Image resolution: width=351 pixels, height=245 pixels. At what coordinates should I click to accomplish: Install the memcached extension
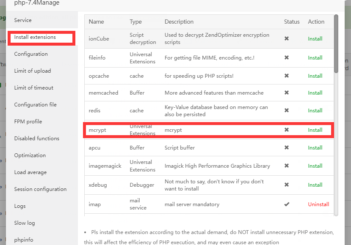coord(315,93)
